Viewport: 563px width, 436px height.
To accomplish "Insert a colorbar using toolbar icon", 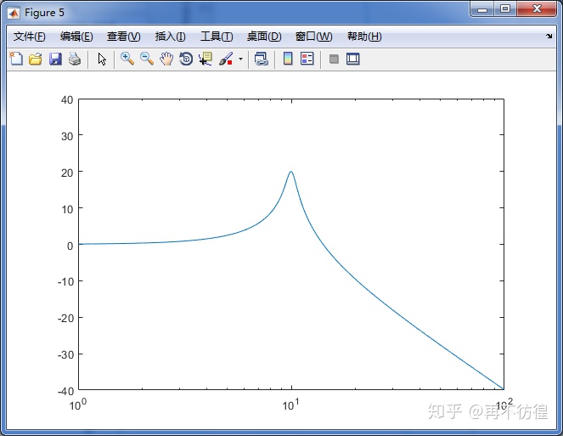I will 288,59.
